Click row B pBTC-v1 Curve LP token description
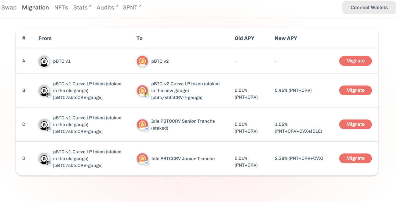 87,90
